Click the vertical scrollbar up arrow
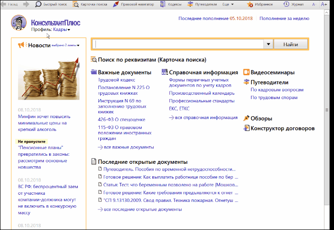 327,12
